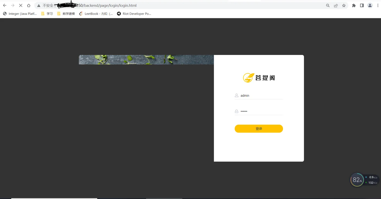Open the 学习 bookmark folder
The width and height of the screenshot is (381, 199).
(47, 14)
